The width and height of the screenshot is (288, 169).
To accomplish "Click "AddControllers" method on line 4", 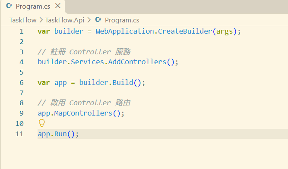I will tap(137, 62).
